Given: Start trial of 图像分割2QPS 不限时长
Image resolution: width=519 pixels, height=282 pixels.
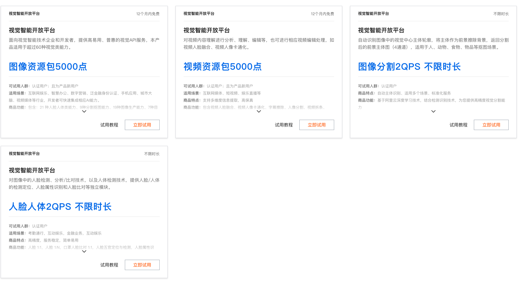Looking at the screenshot, I should [x=491, y=125].
